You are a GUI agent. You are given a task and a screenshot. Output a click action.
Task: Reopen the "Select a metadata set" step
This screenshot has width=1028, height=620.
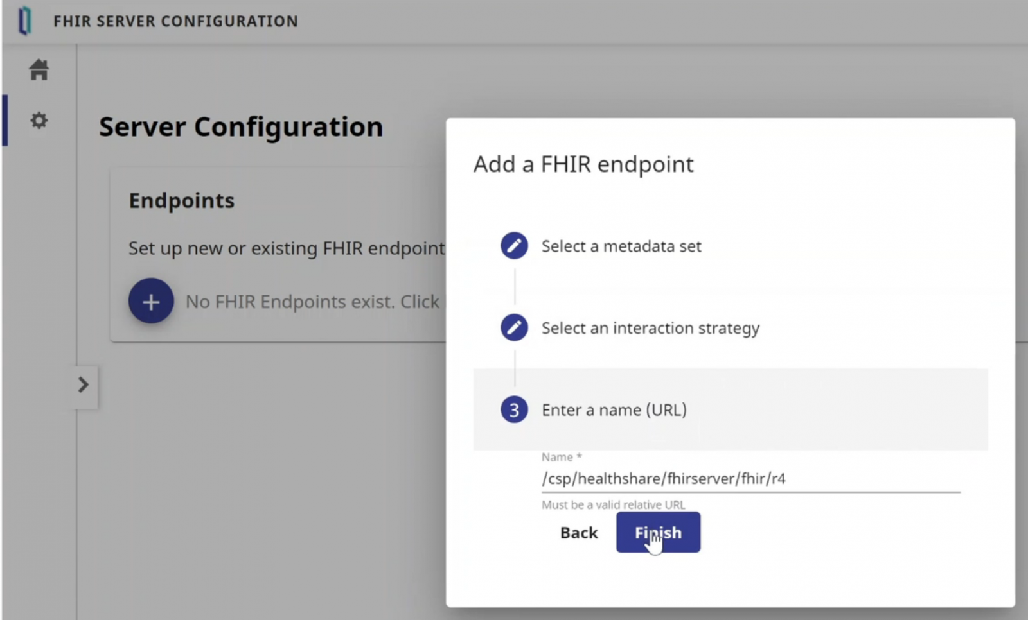tap(621, 246)
